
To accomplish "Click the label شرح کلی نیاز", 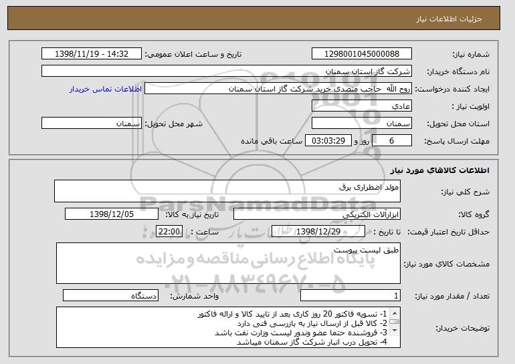I will click(x=465, y=192).
